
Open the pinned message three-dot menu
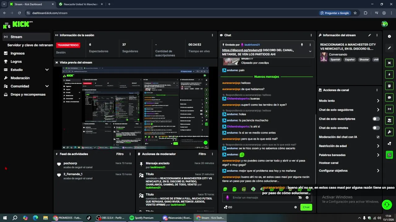click(310, 45)
